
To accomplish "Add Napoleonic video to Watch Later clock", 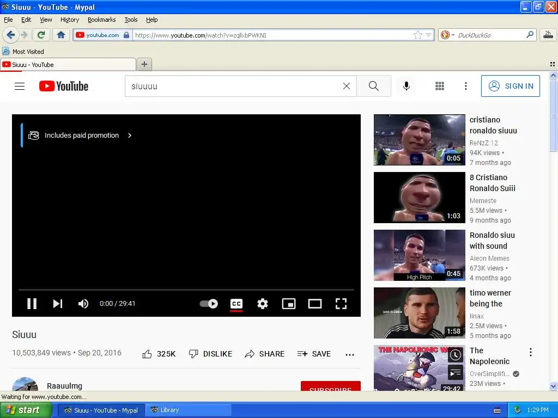I will click(456, 355).
